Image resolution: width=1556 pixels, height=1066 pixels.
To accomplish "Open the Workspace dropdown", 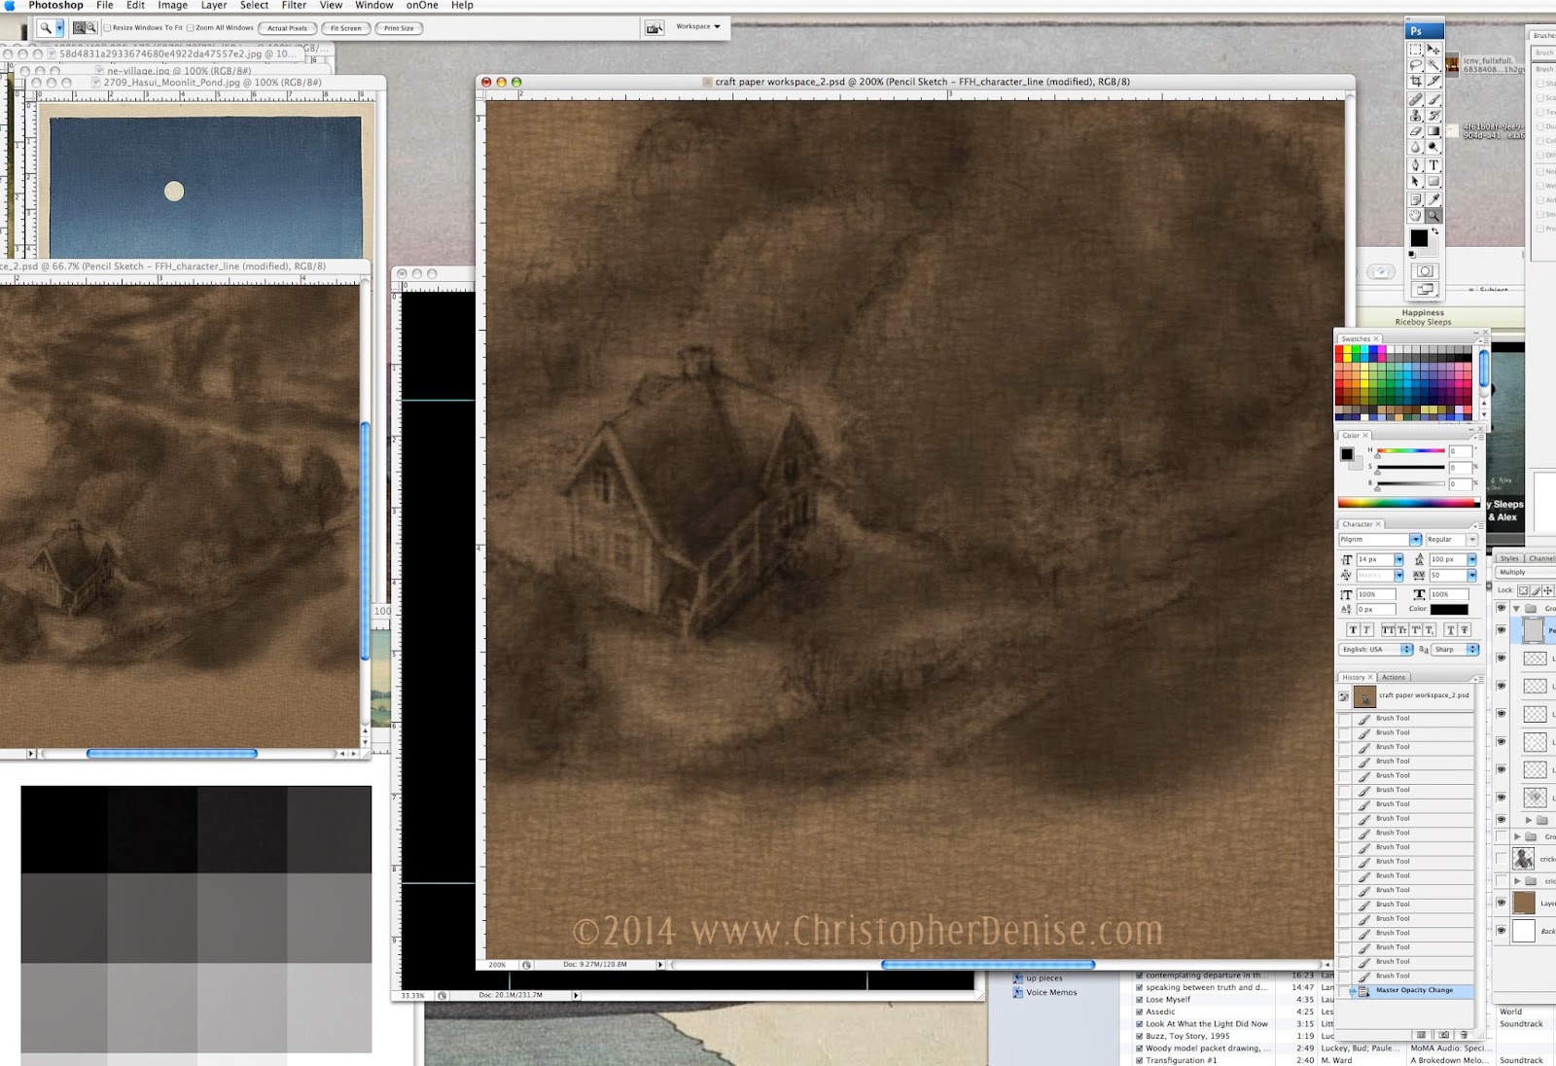I will (698, 27).
